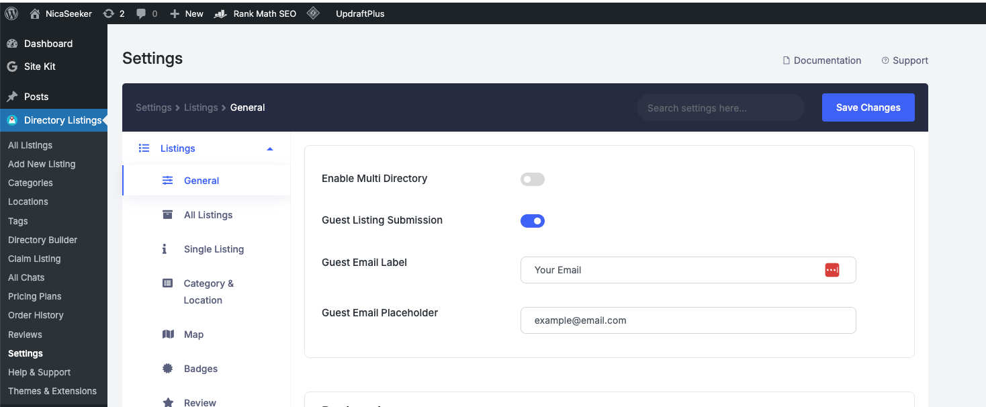The width and height of the screenshot is (986, 407).
Task: Open the comments bubble icon
Action: pos(141,13)
